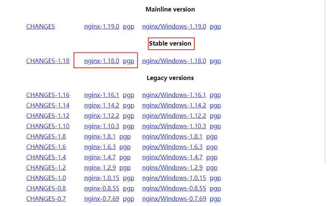Download nginx/Windows-1.18.0

174,61
